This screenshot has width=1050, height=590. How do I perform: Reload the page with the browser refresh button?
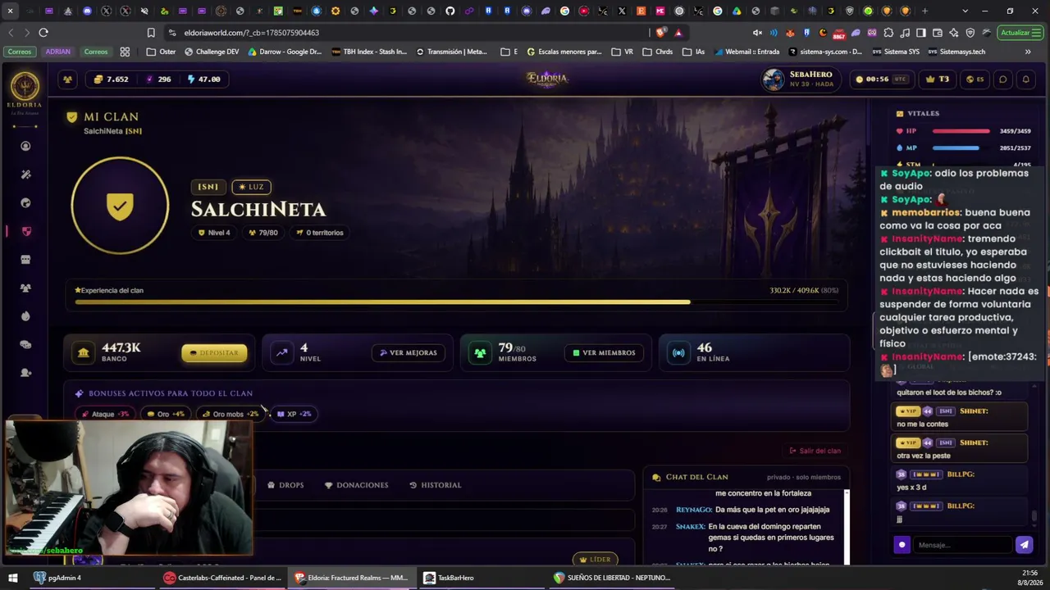43,33
